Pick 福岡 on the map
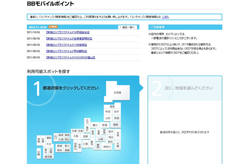The image size is (250, 164). click(49, 138)
